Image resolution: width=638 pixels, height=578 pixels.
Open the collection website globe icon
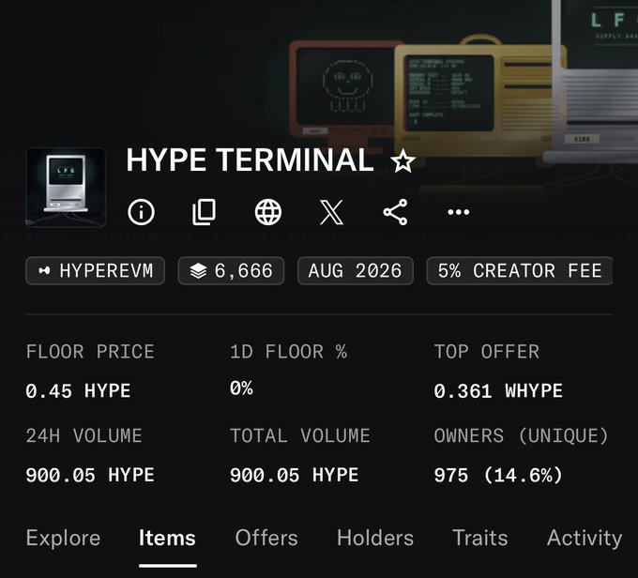tap(267, 212)
